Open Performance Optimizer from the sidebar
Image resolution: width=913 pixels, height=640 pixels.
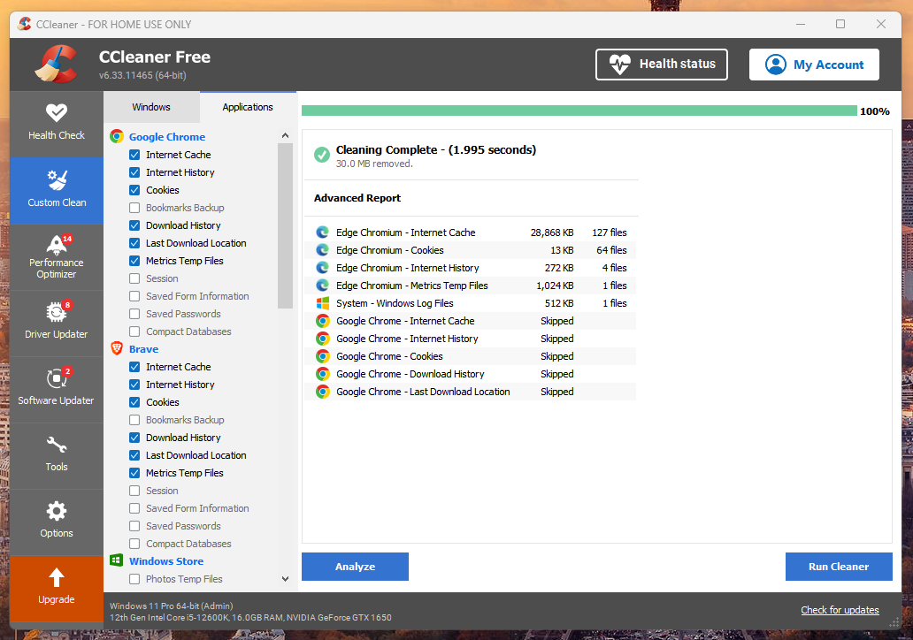click(57, 256)
